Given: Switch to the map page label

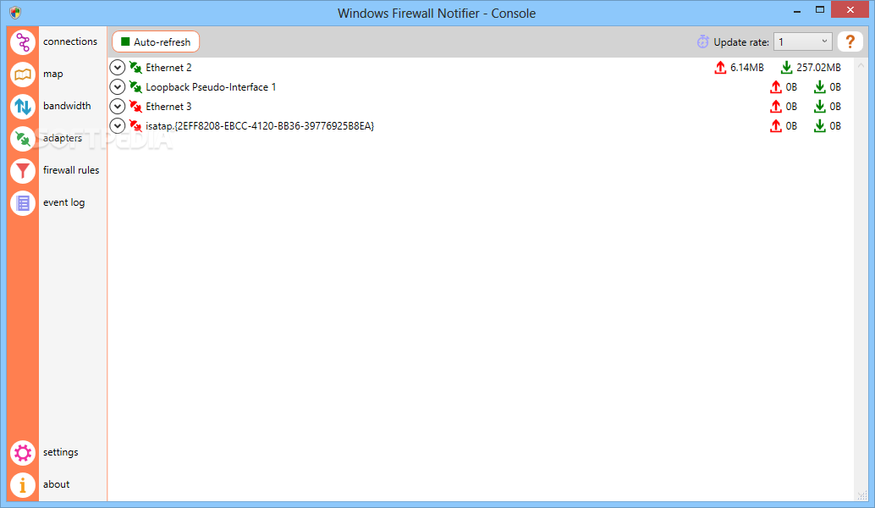Looking at the screenshot, I should 53,75.
